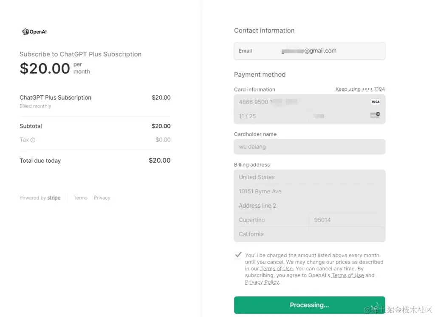Click the Tax info icon
The height and width of the screenshot is (317, 435).
coord(33,140)
